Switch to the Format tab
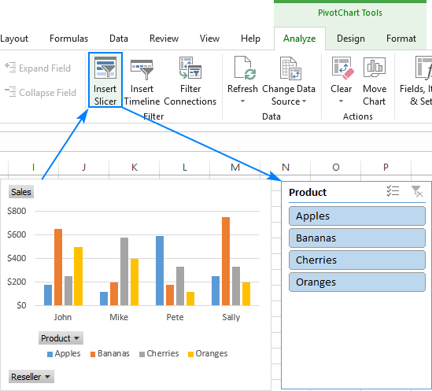Screen dimensions: 432x391 (401, 39)
